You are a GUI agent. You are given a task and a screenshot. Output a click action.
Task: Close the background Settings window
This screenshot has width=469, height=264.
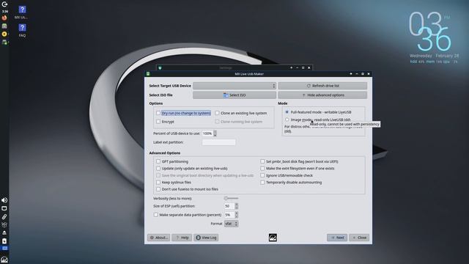[309, 68]
